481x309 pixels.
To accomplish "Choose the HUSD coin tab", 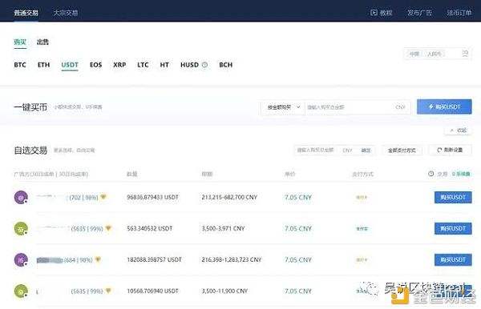I will pyautogui.click(x=189, y=65).
